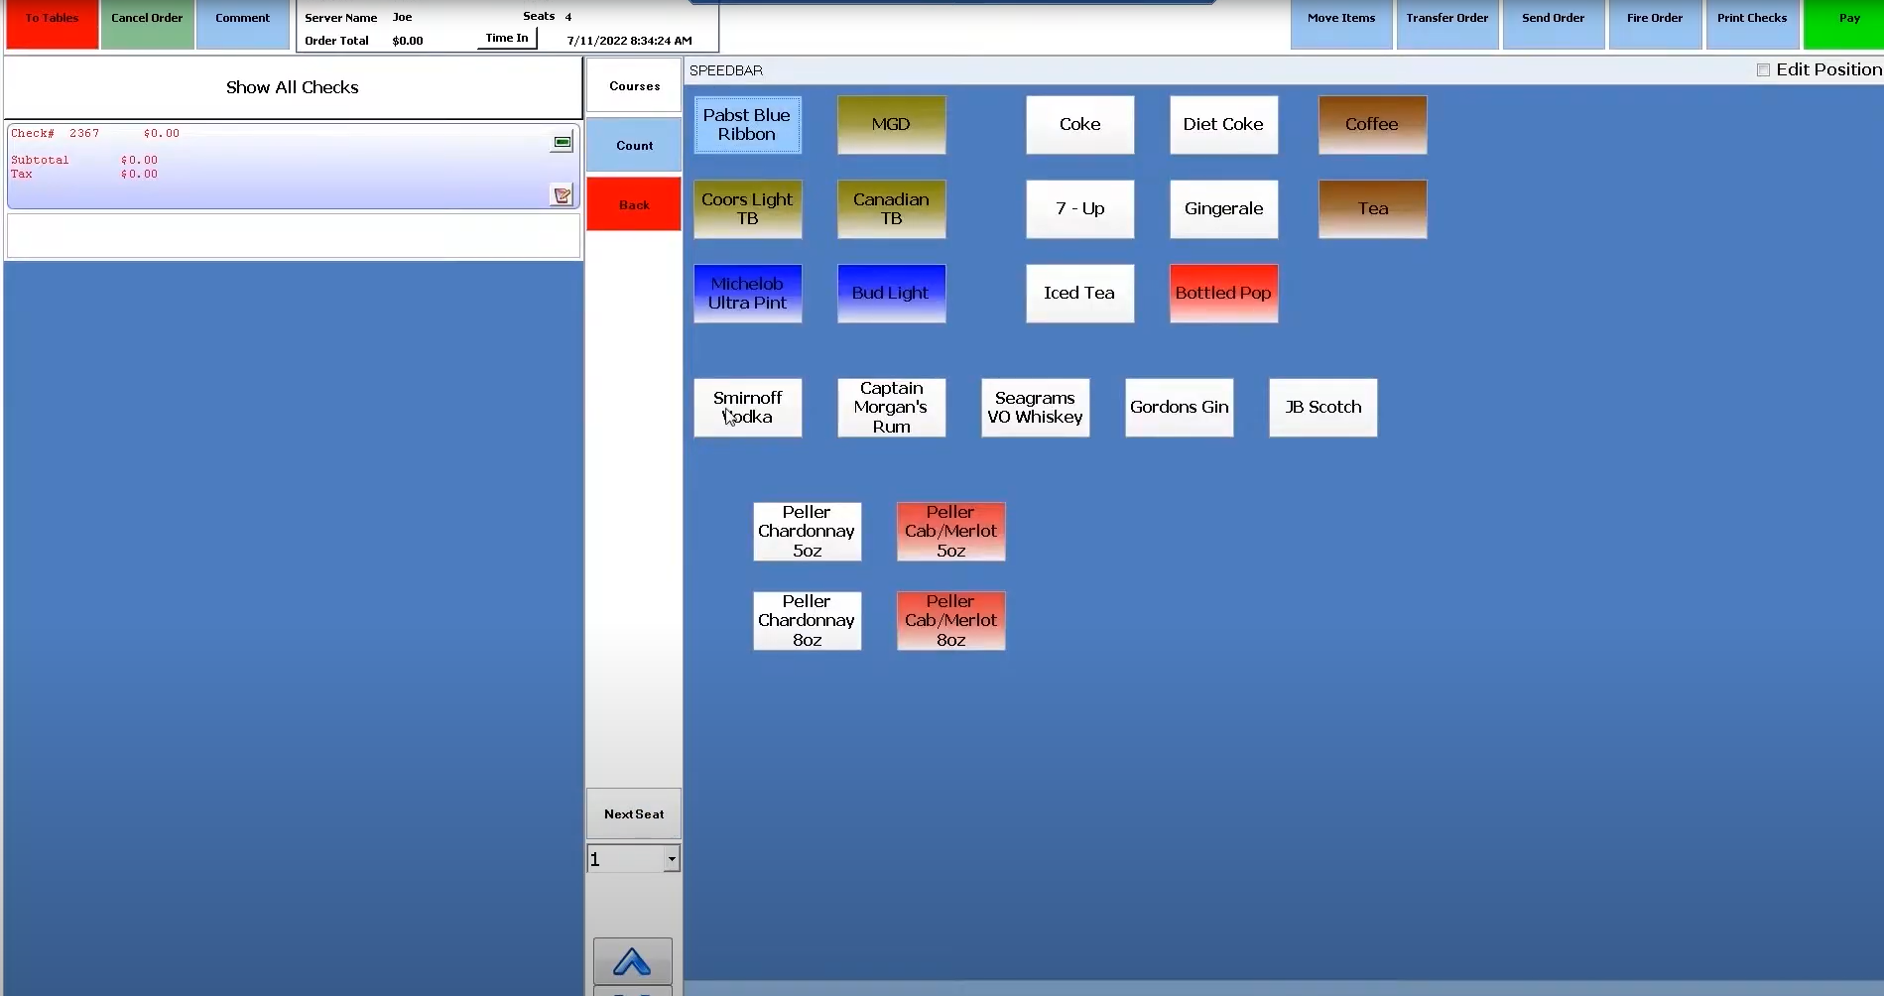The width and height of the screenshot is (1884, 996).
Task: Switch to the Courses tab
Action: tap(633, 85)
